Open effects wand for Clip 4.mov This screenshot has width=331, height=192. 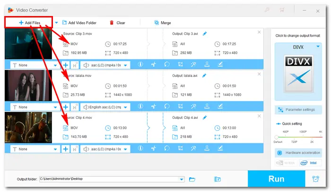point(193,148)
